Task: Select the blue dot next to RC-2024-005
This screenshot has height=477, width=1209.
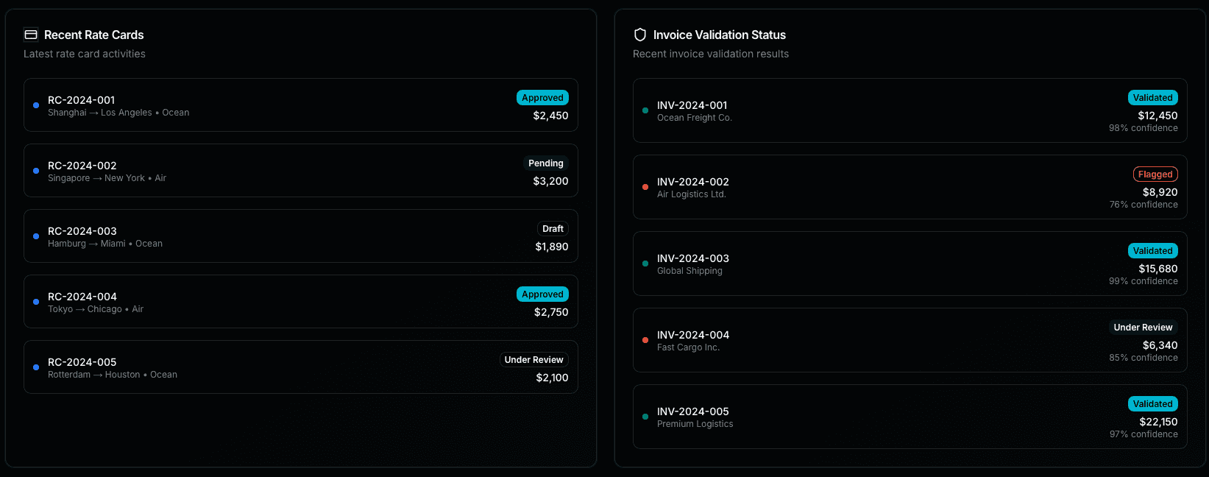Action: pyautogui.click(x=35, y=367)
